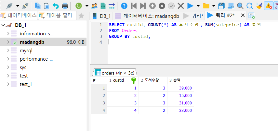The height and width of the screenshot is (131, 278).
Task: Undo with the blue curved arrow
Action: coord(56,6)
